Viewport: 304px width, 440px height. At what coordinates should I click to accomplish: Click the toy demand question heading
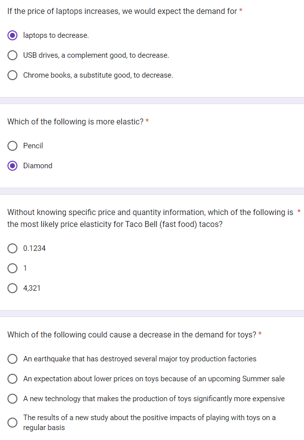point(130,334)
